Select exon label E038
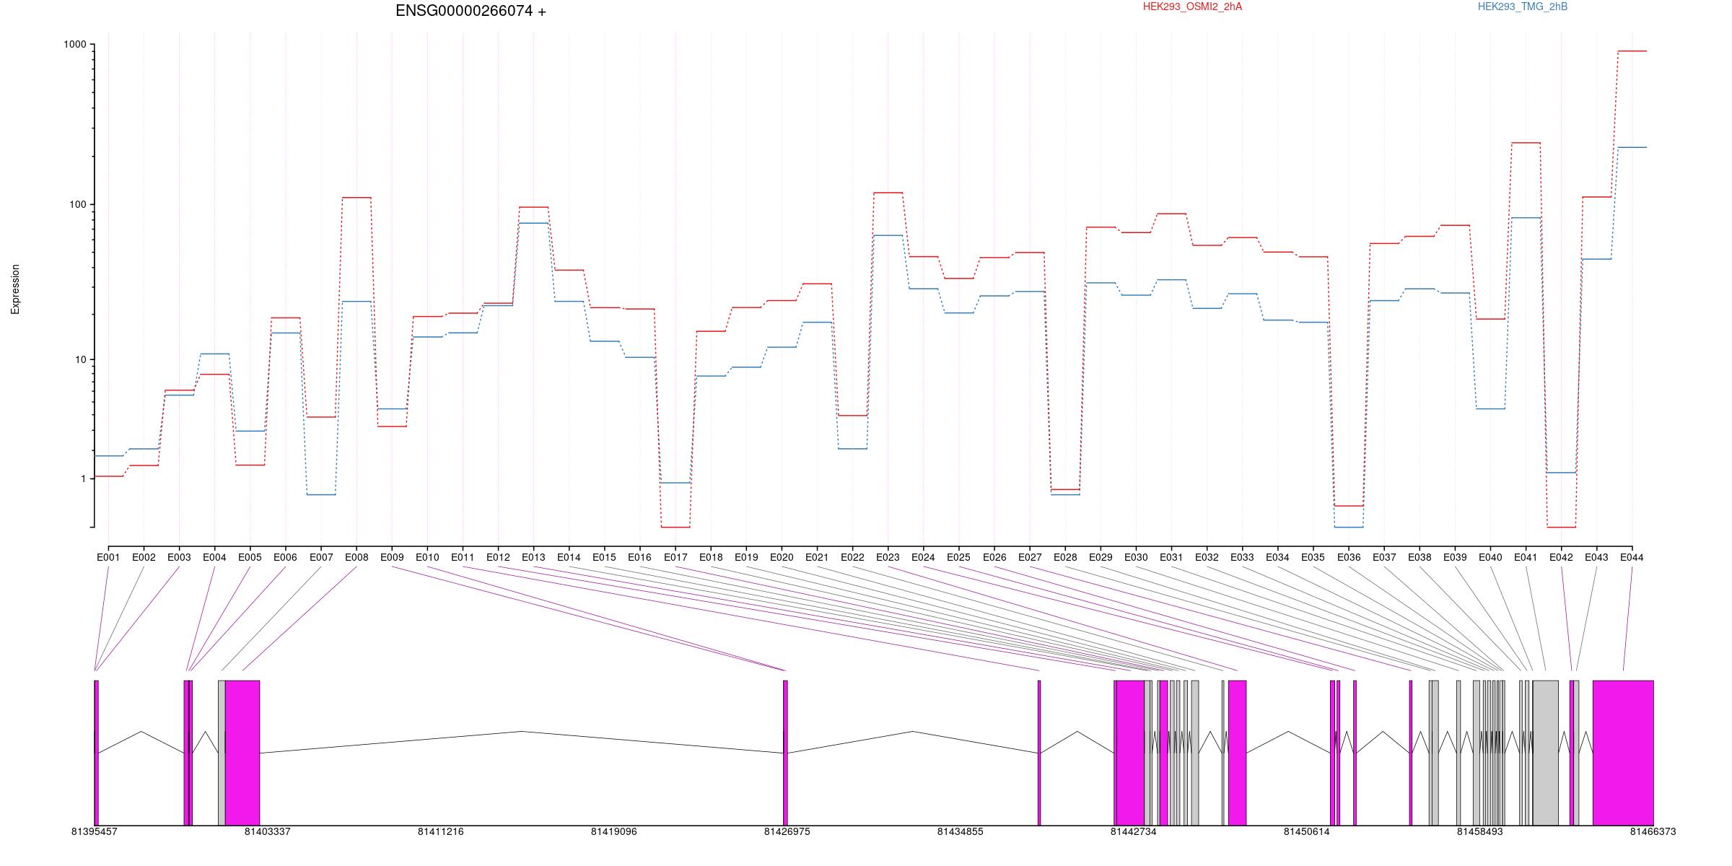Screen dimensions: 1732x866 1420,557
